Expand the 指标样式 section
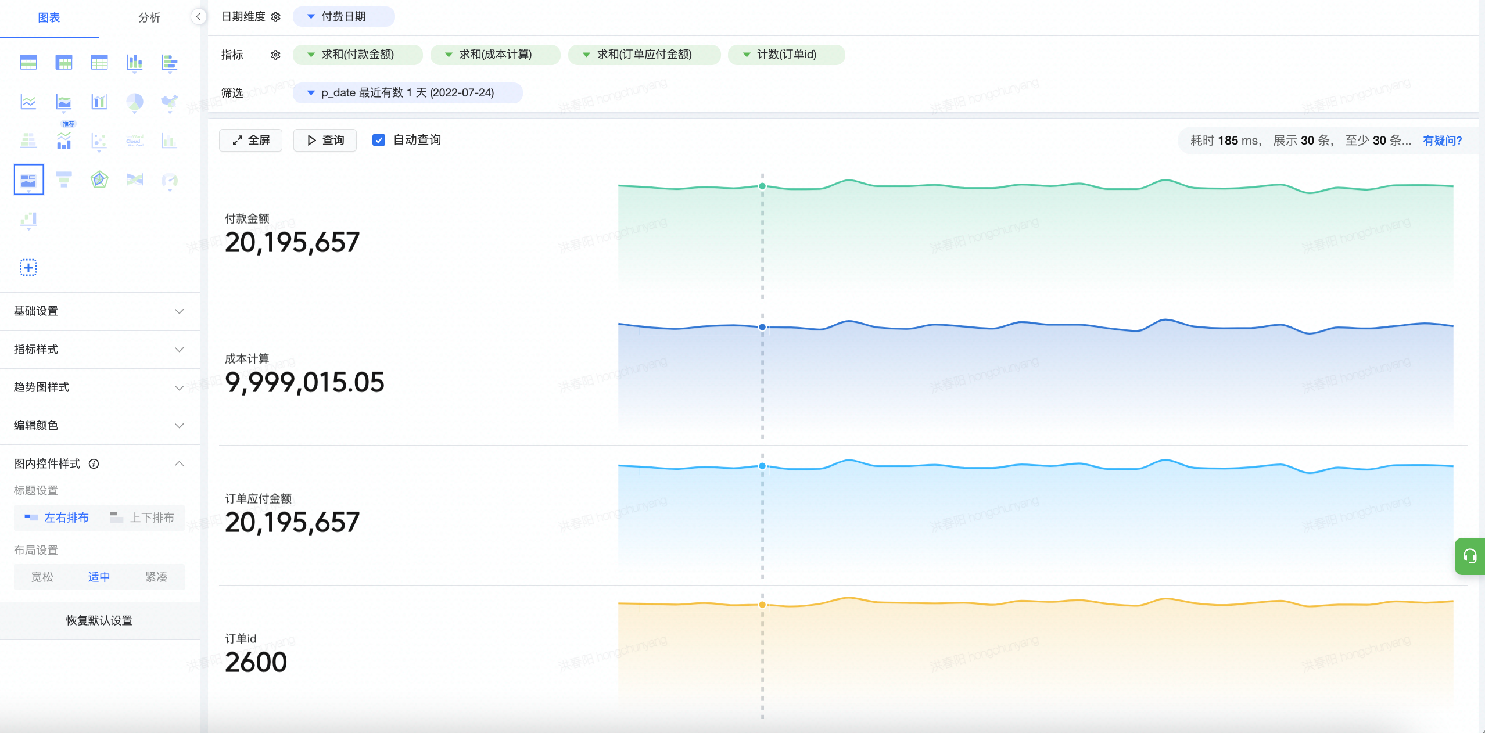The image size is (1485, 733). tap(99, 350)
